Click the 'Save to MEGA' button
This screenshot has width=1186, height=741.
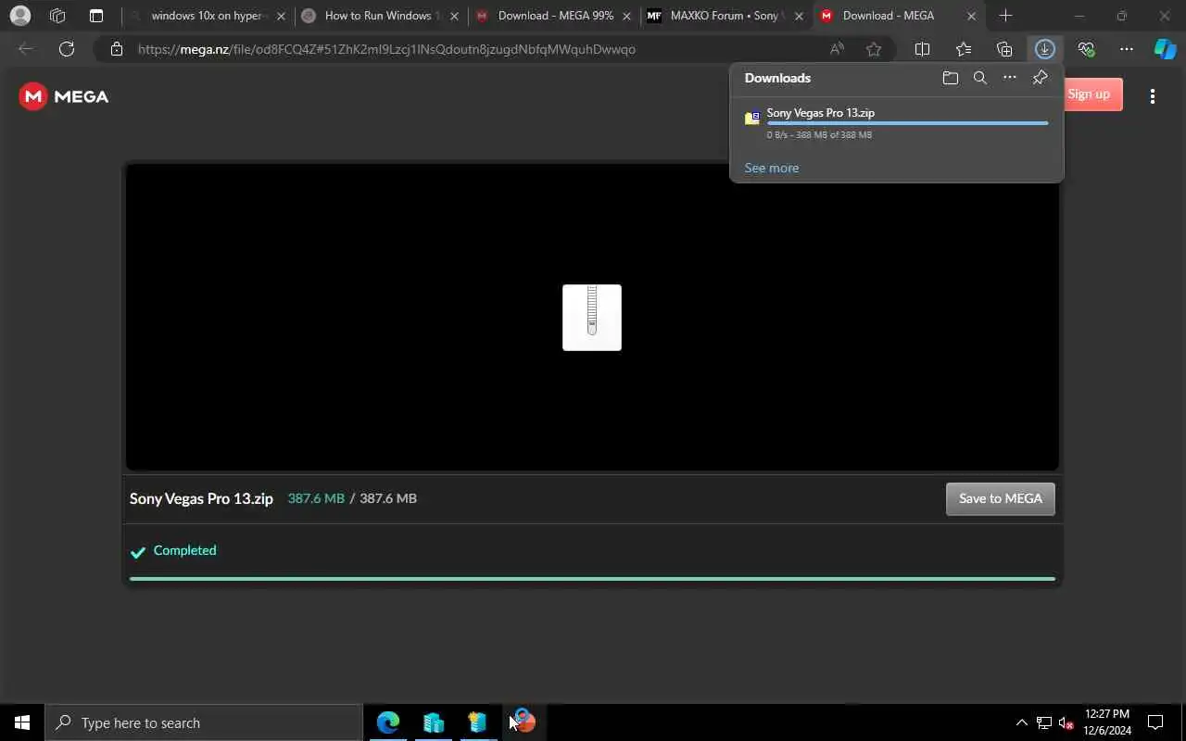pyautogui.click(x=1000, y=498)
